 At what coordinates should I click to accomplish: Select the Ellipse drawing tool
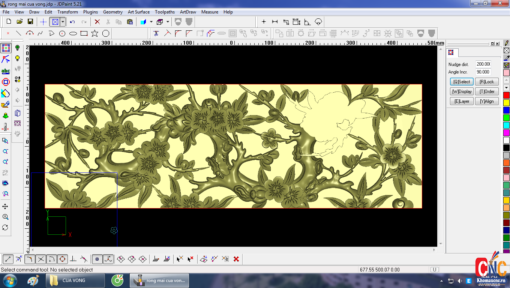[73, 33]
